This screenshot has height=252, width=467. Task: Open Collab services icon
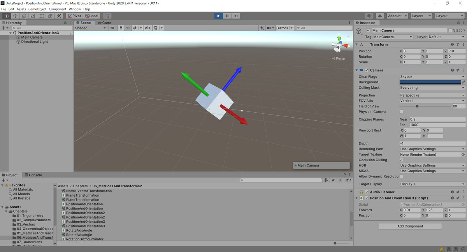click(x=369, y=16)
